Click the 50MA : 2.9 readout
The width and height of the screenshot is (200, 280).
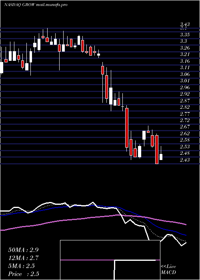point(23,250)
